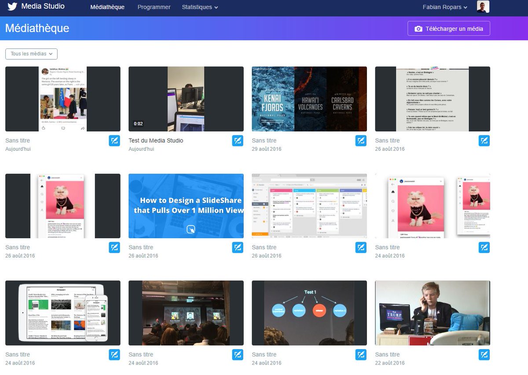528x375 pixels.
Task: Click Télécharger un média button
Action: (x=449, y=29)
